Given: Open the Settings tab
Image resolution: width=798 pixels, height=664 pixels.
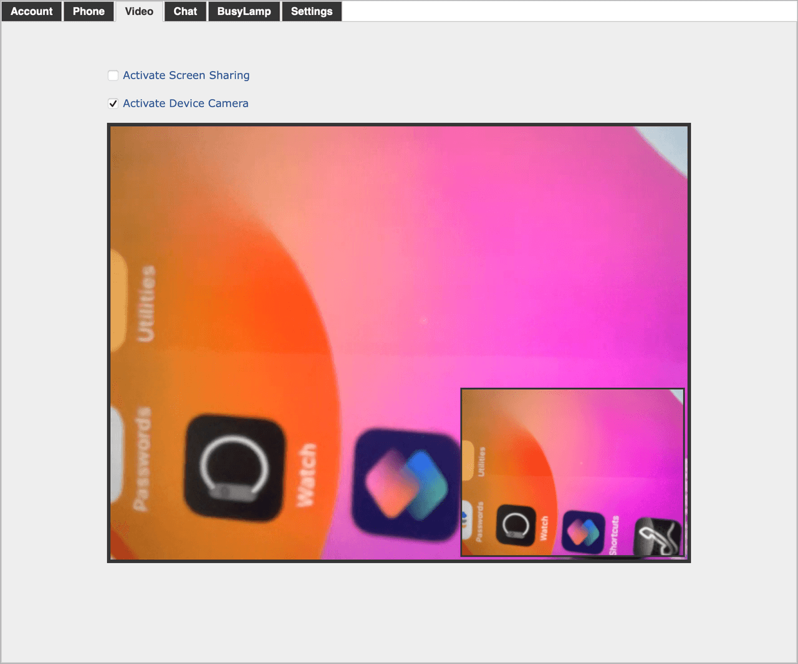Looking at the screenshot, I should coord(312,11).
